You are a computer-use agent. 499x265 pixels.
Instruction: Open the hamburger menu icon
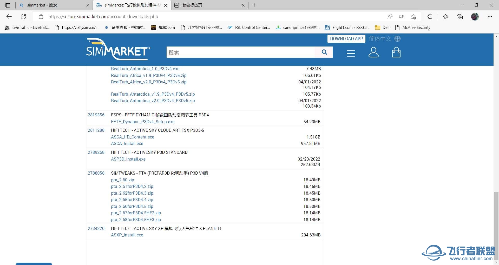(351, 53)
